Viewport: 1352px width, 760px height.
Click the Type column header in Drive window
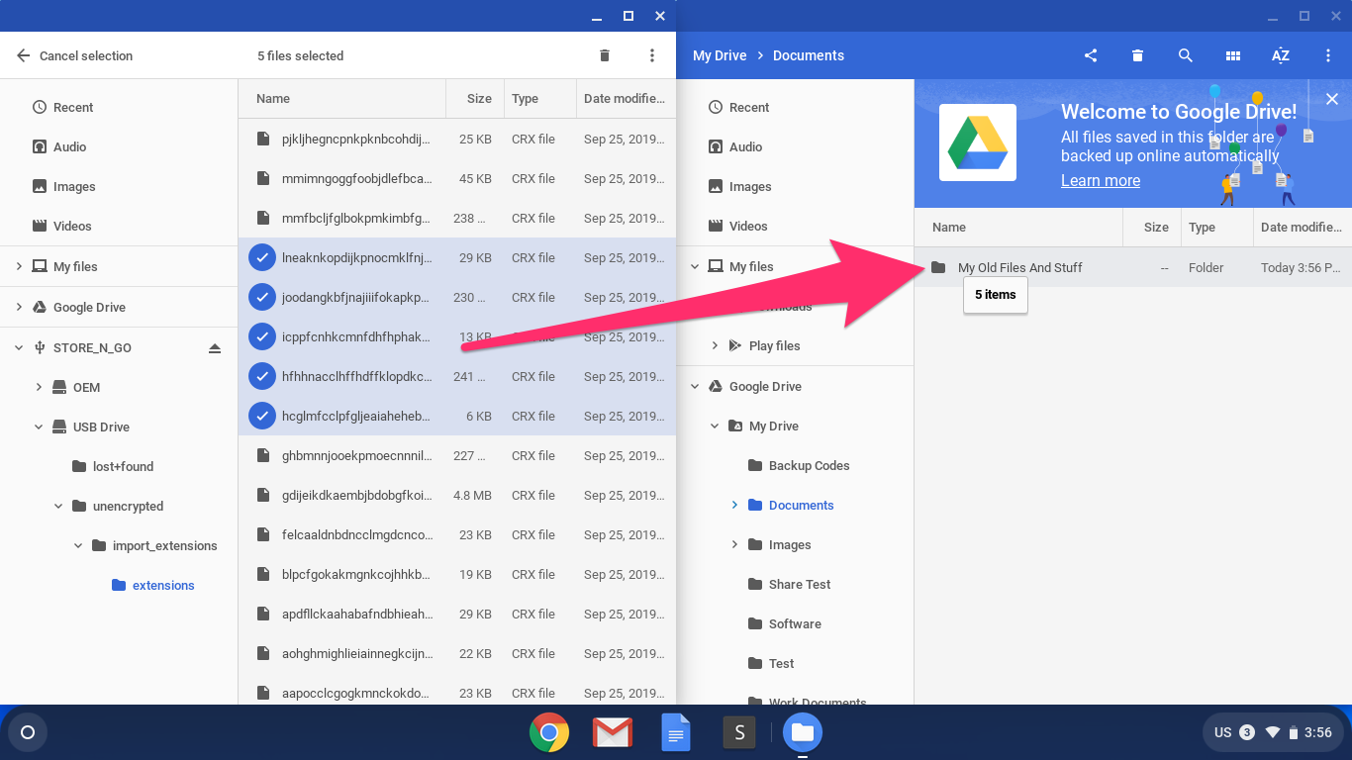pyautogui.click(x=1217, y=228)
